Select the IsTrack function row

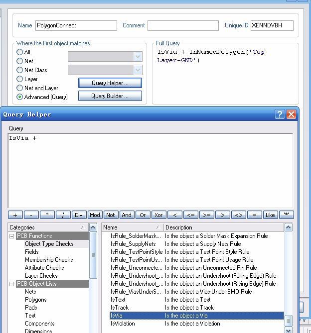[x=197, y=308]
